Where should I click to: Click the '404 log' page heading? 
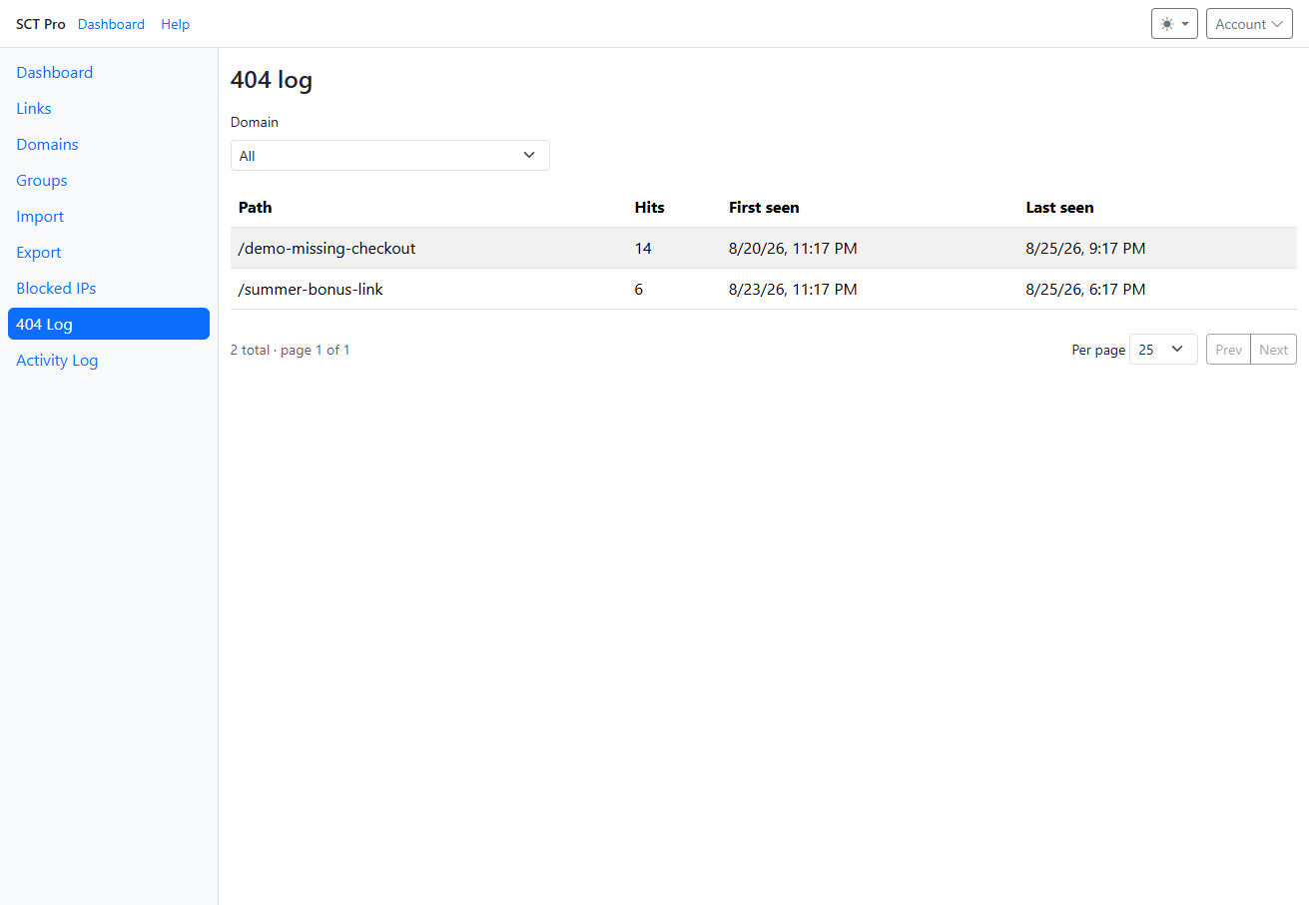click(272, 80)
